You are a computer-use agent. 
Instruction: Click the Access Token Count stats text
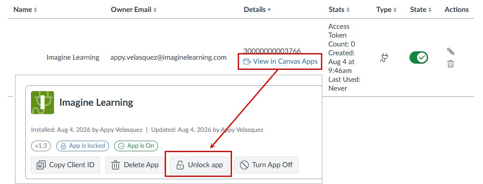(342, 35)
